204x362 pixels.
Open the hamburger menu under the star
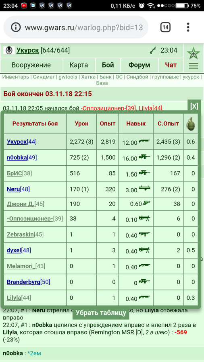click(194, 66)
